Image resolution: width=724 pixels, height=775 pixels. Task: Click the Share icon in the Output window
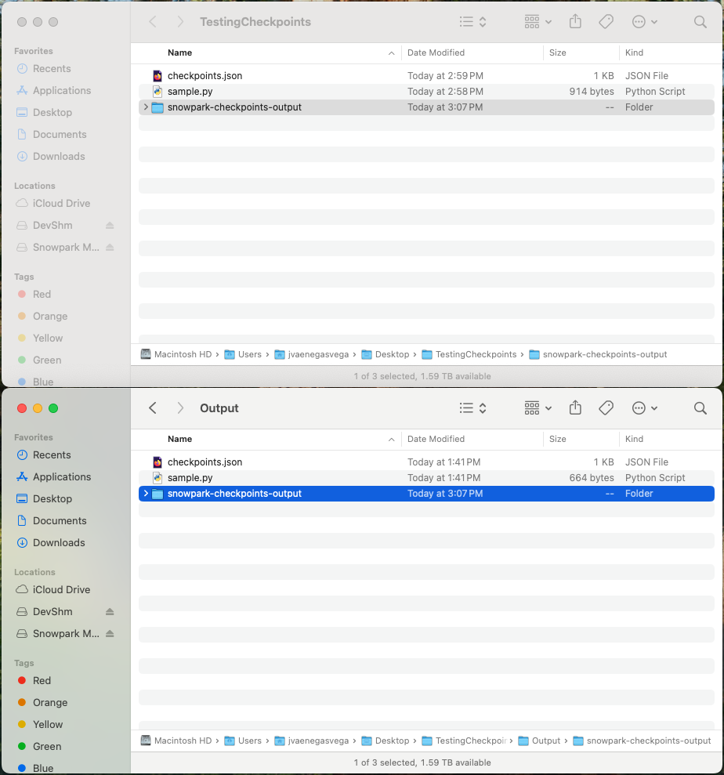point(575,408)
